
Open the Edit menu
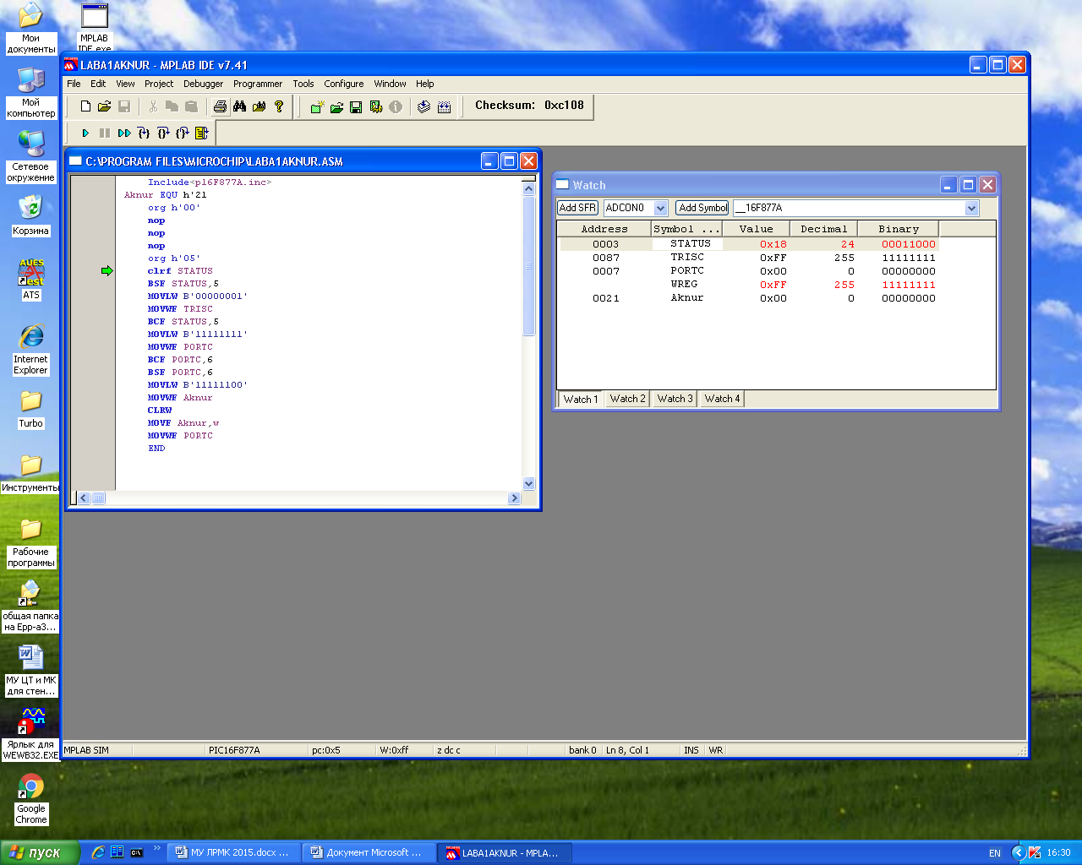click(98, 84)
